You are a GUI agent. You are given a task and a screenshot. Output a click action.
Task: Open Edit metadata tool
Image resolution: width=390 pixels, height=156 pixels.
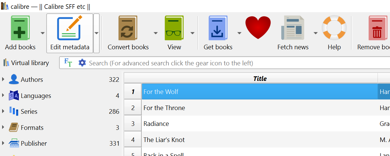tap(70, 33)
